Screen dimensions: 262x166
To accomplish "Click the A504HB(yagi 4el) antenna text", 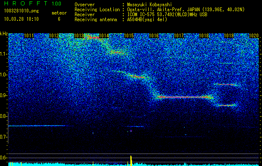I will pyautogui.click(x=147, y=20).
